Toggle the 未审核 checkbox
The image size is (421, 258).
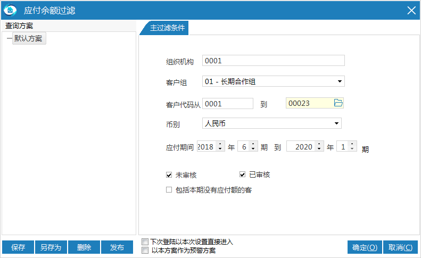tap(169, 175)
